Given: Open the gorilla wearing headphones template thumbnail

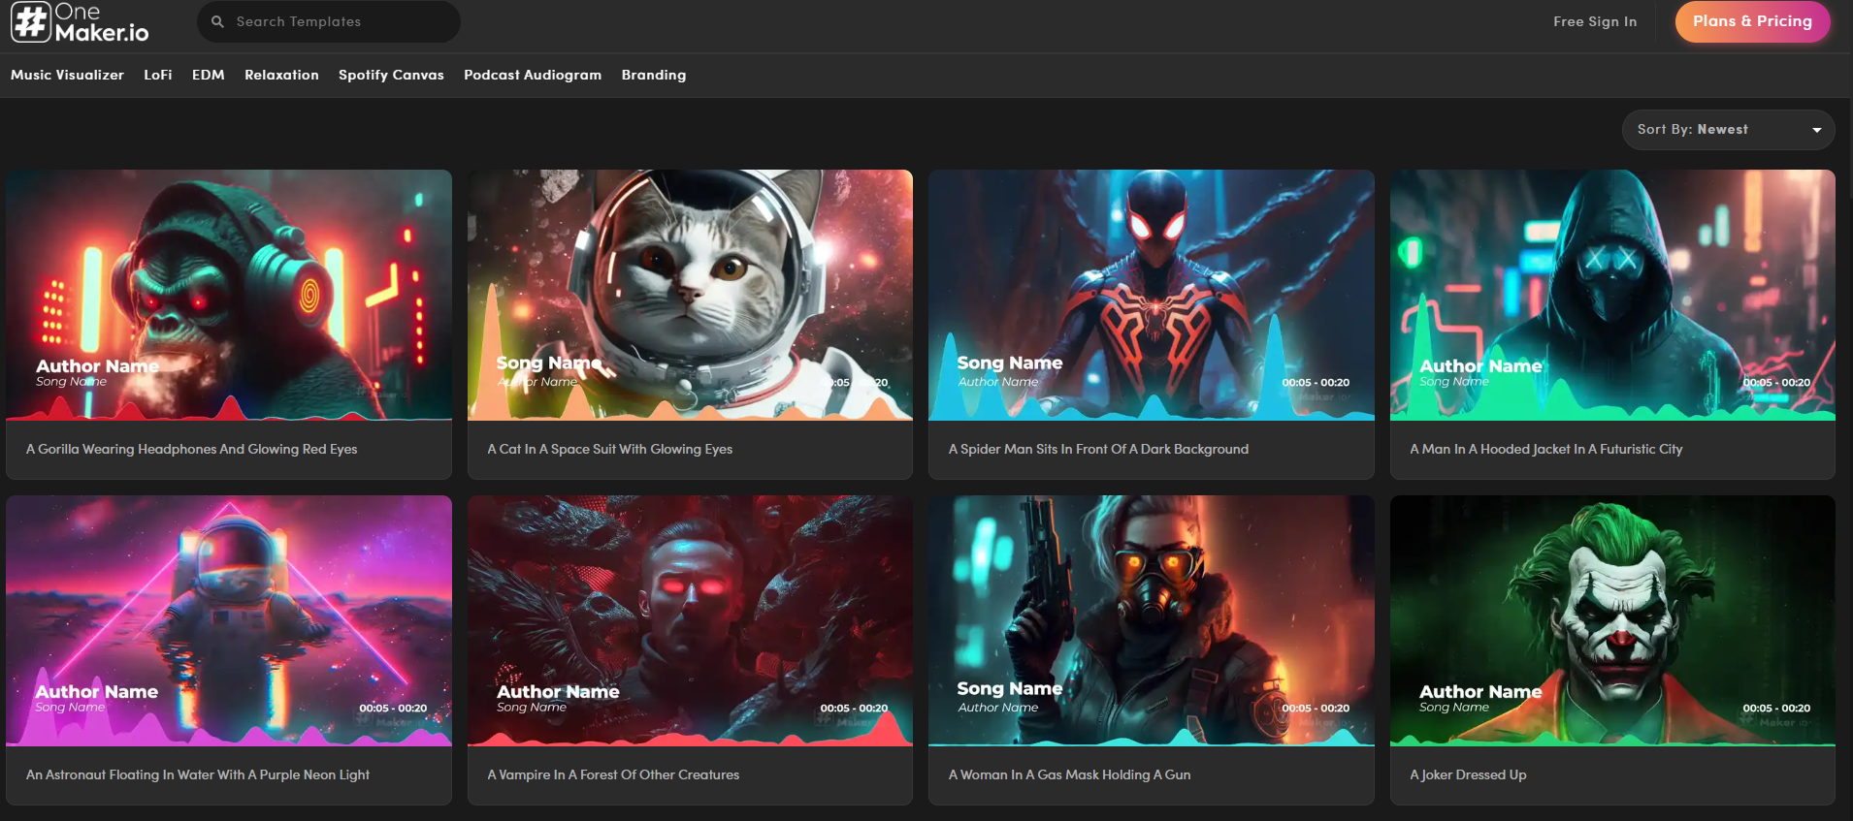Looking at the screenshot, I should point(229,295).
